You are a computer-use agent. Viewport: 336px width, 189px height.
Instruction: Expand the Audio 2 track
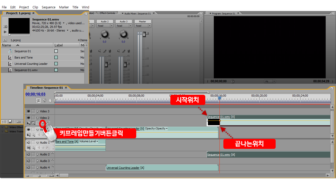pyautogui.click(x=38, y=154)
